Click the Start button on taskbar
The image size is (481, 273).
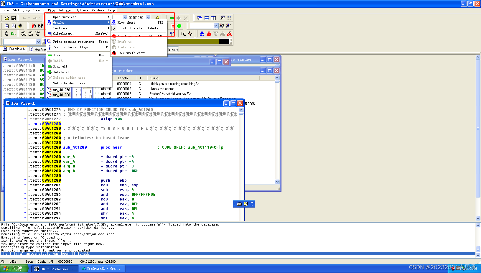click(x=14, y=268)
